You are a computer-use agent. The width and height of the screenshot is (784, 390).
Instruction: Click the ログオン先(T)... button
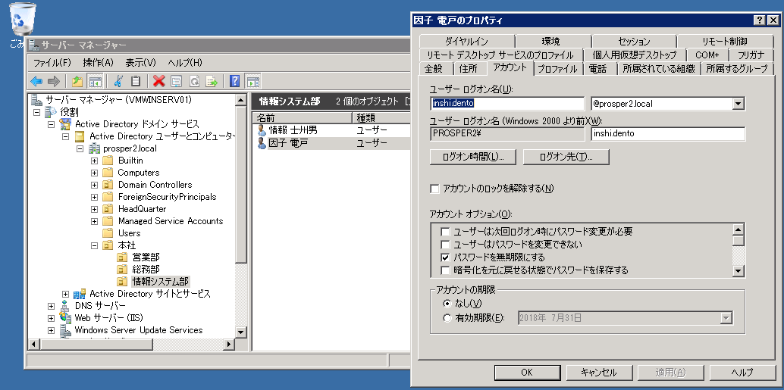click(566, 157)
